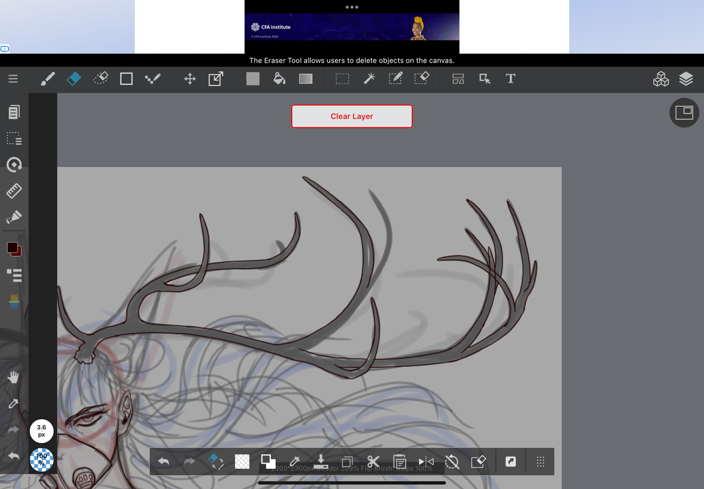Open the foreground color swatch
The image size is (704, 489).
coord(12,248)
